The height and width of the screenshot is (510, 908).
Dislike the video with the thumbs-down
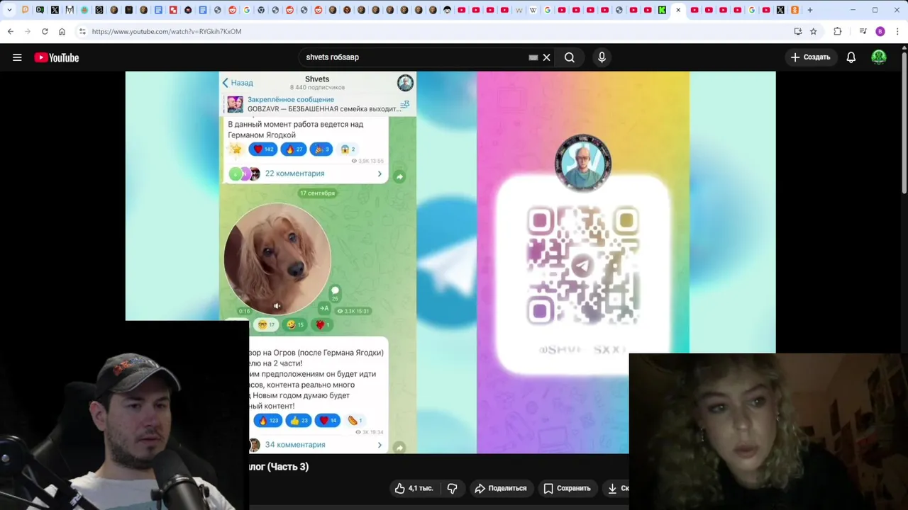point(452,488)
